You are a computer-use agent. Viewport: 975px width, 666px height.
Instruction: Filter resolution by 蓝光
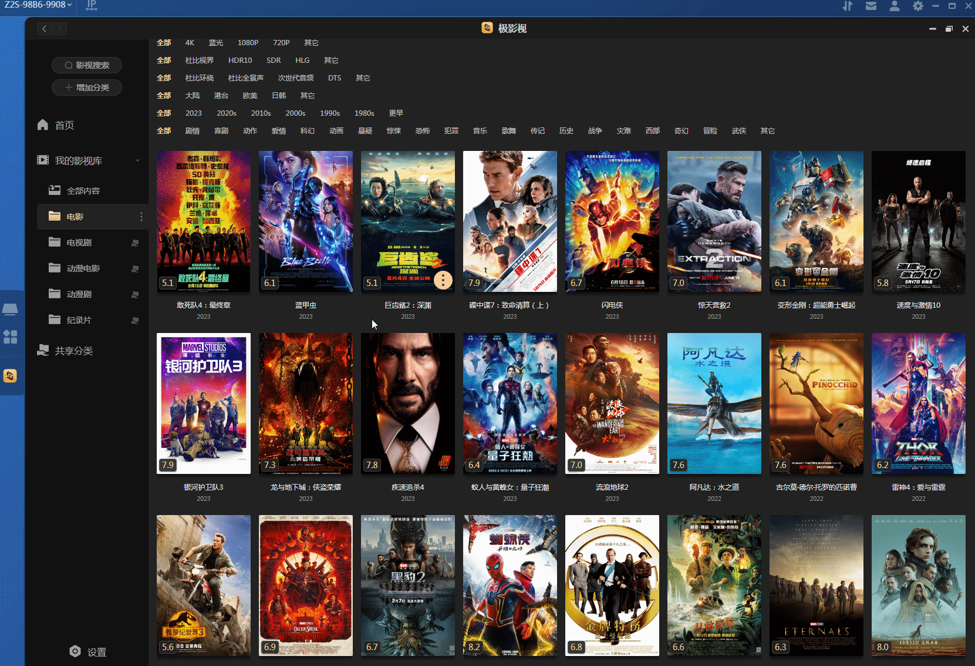coord(216,43)
